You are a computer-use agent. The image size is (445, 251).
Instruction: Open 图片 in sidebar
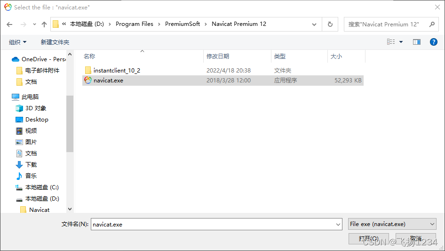[x=26, y=142]
